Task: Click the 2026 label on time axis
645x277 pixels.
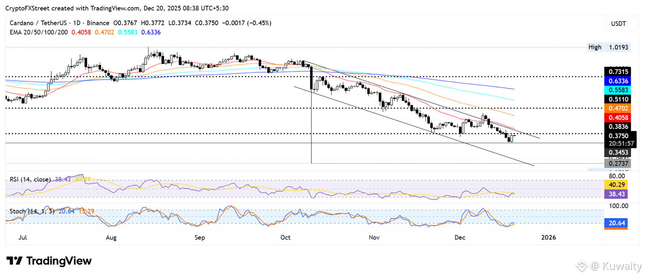Action: pos(548,238)
